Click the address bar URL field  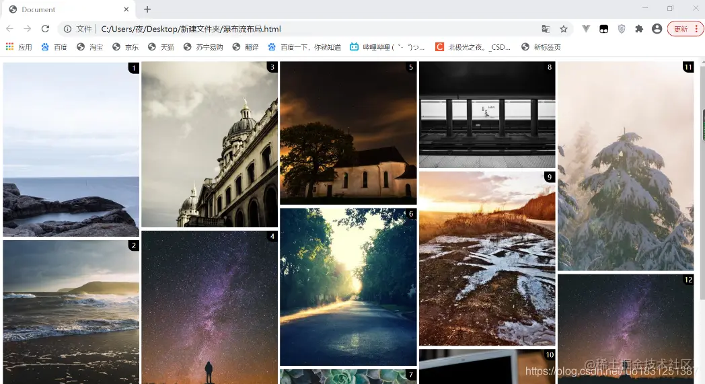coord(315,29)
